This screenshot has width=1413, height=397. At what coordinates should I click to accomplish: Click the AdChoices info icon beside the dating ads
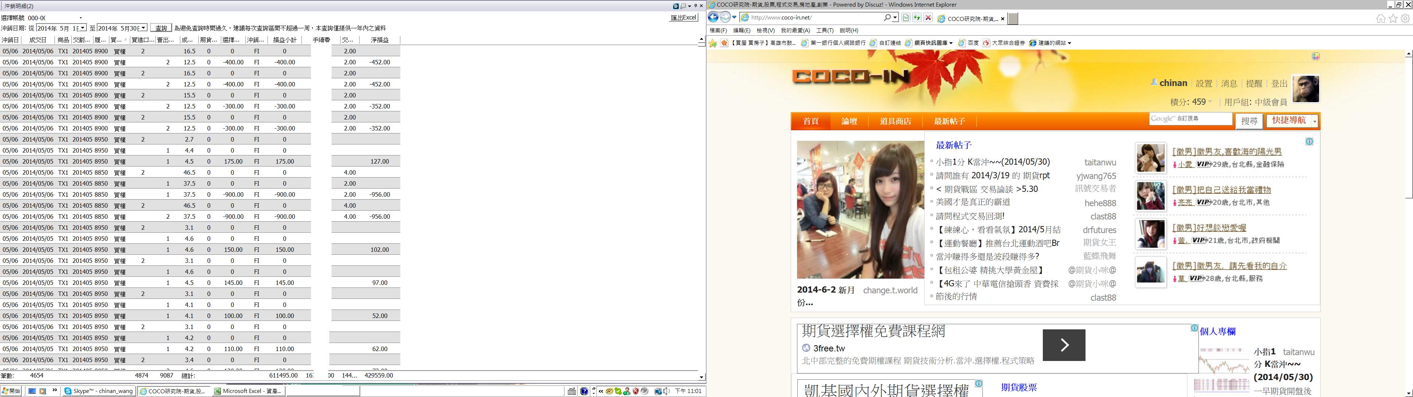point(1309,142)
